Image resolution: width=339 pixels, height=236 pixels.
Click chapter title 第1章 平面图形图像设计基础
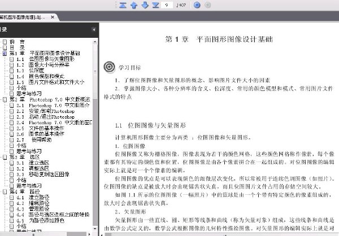[219, 40]
